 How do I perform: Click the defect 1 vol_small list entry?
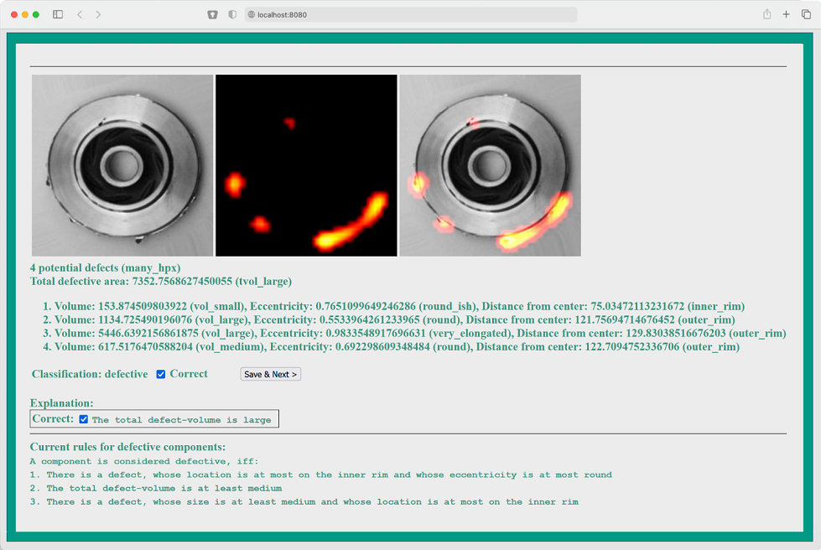393,306
